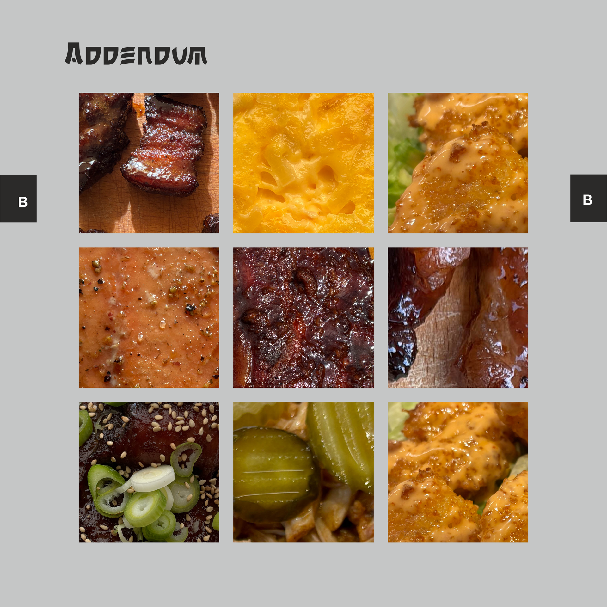Click the white spring onion ring
607x607 pixels.
click(153, 478)
